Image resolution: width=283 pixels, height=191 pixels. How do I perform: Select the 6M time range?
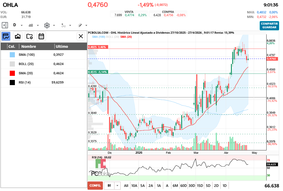[x=175, y=185]
